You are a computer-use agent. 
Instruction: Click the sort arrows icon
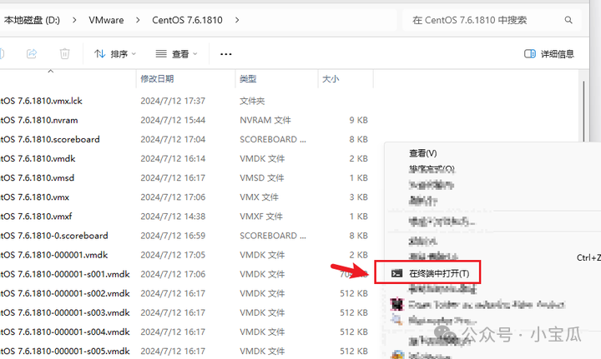[x=99, y=53]
